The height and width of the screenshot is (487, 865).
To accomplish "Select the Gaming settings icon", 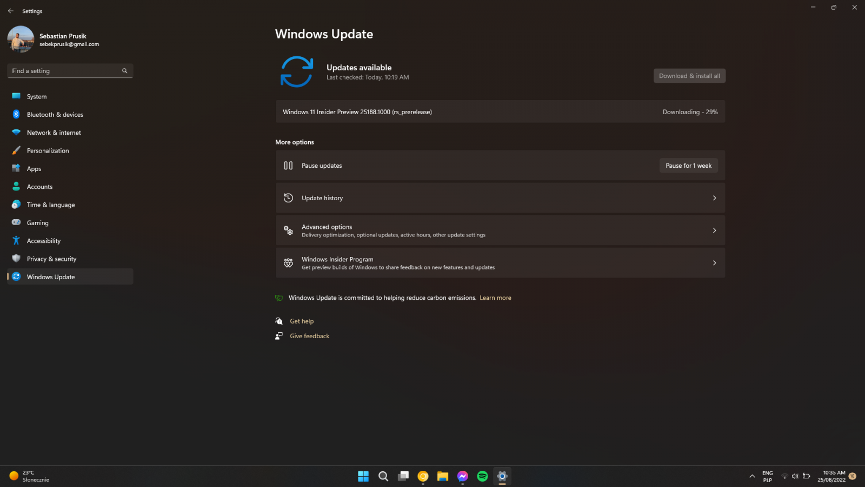I will pyautogui.click(x=16, y=222).
